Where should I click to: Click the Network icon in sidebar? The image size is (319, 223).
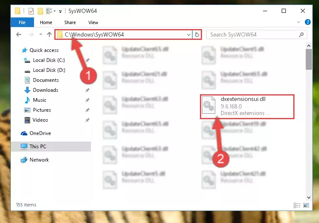[x=24, y=160]
